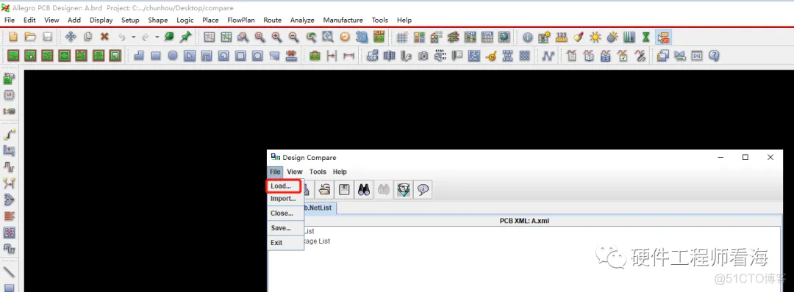Click the blue question mark help icon
Viewport: 794px width, 292px height.
(x=714, y=56)
